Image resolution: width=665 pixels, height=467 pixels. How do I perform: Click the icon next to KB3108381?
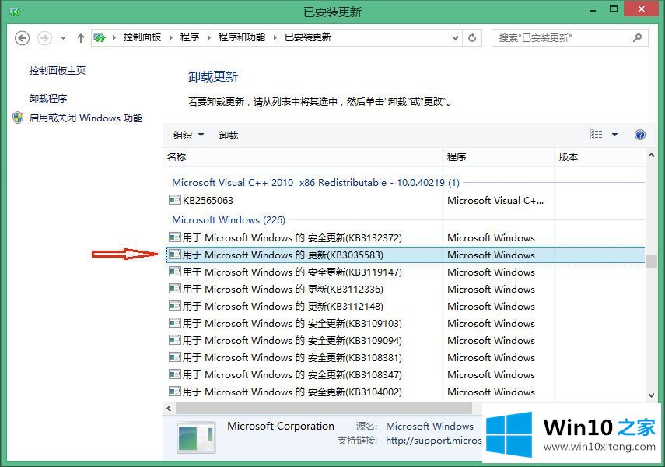[x=175, y=356]
